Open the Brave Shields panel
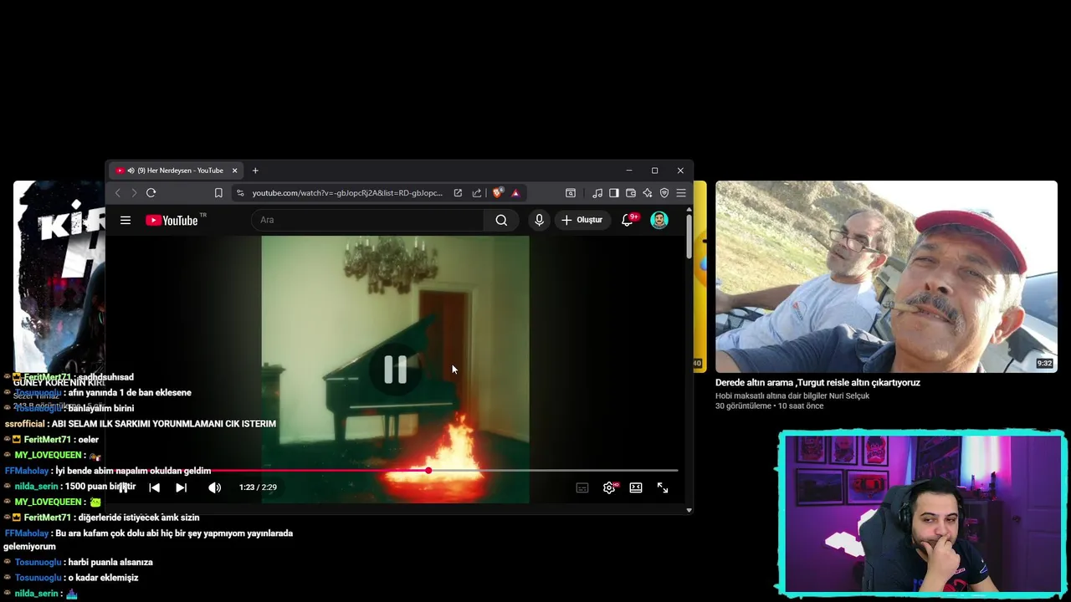 [x=499, y=193]
